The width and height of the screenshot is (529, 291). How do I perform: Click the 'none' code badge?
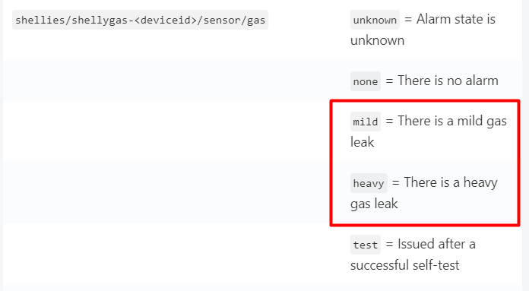(x=366, y=81)
